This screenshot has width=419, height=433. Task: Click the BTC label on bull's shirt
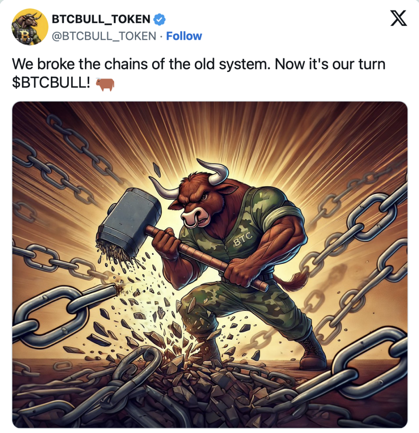pos(243,239)
